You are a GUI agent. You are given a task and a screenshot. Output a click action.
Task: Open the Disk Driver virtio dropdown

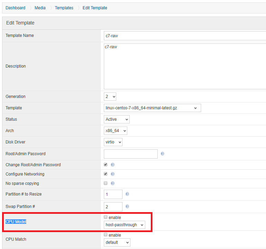point(113,142)
